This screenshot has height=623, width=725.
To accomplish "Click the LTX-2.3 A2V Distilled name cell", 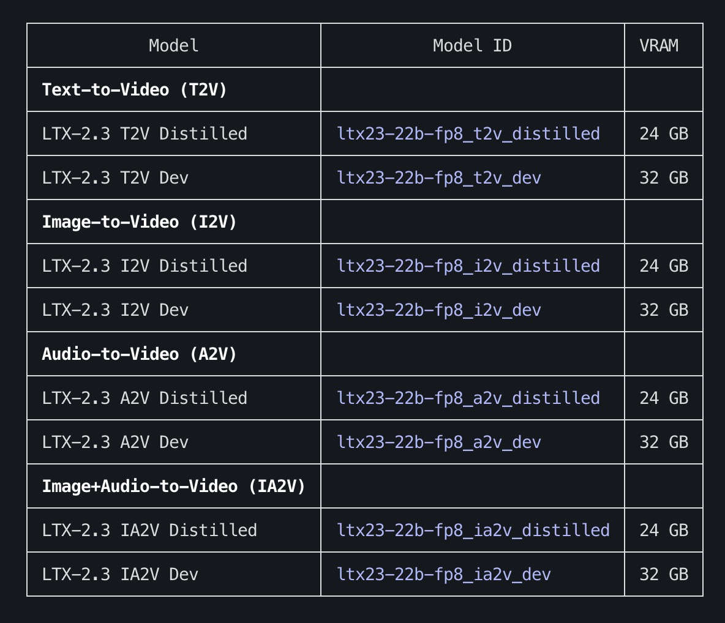I will [x=145, y=398].
